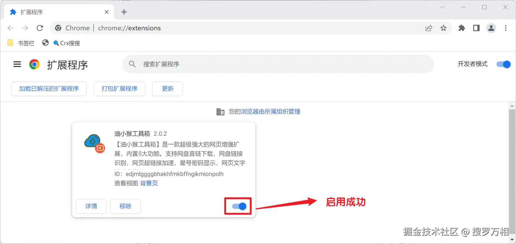Close the 扩展程序 tab
Viewport: 516px width, 244px height.
(x=107, y=12)
